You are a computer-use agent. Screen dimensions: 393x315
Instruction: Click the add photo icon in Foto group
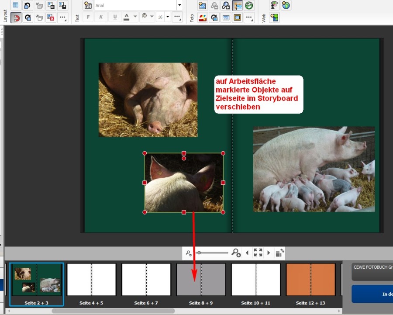pos(202,6)
